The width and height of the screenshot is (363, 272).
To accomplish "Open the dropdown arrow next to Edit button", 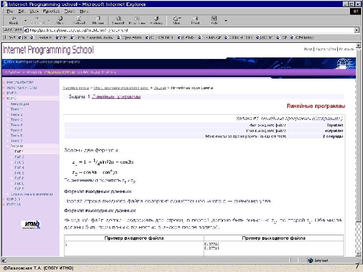I will (x=226, y=21).
